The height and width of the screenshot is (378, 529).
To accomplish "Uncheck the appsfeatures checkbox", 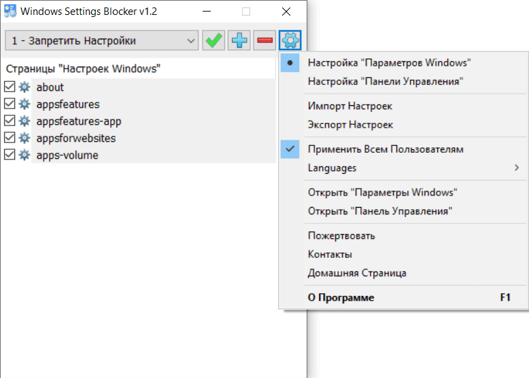I will 10,104.
